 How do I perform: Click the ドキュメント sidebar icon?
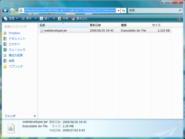[x=5, y=39]
